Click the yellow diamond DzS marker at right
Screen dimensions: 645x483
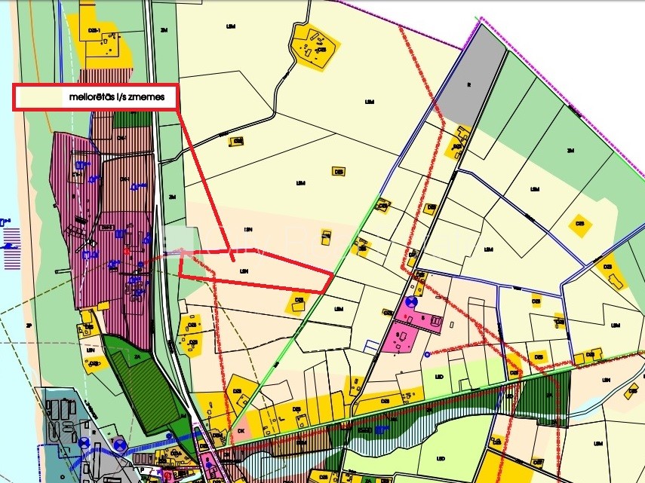[x=580, y=224]
